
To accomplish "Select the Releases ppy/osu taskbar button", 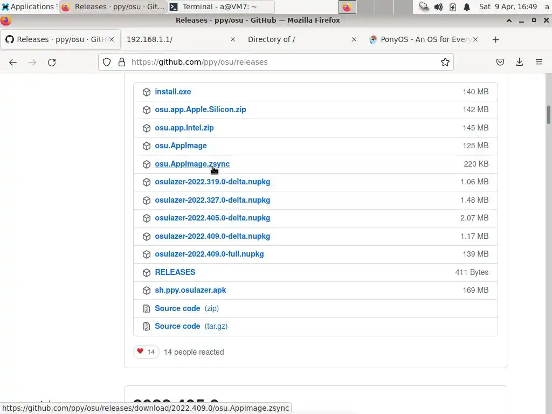I will tap(113, 6).
